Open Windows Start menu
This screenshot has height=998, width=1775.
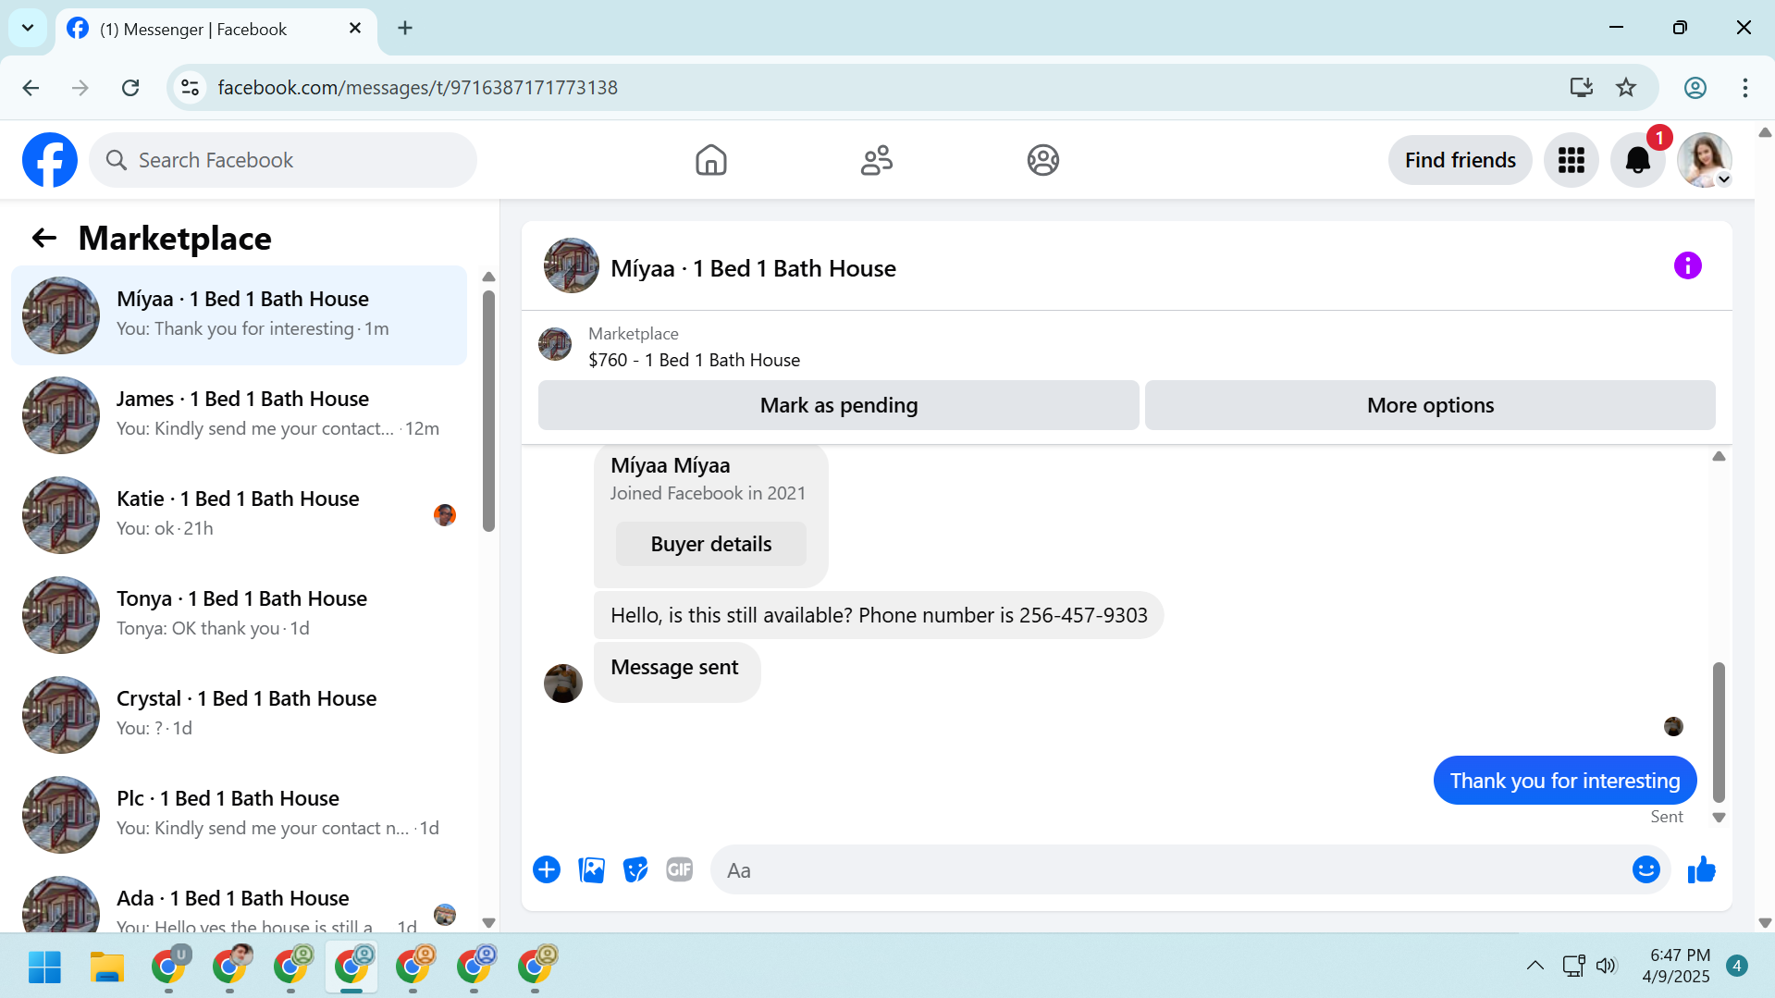click(44, 967)
